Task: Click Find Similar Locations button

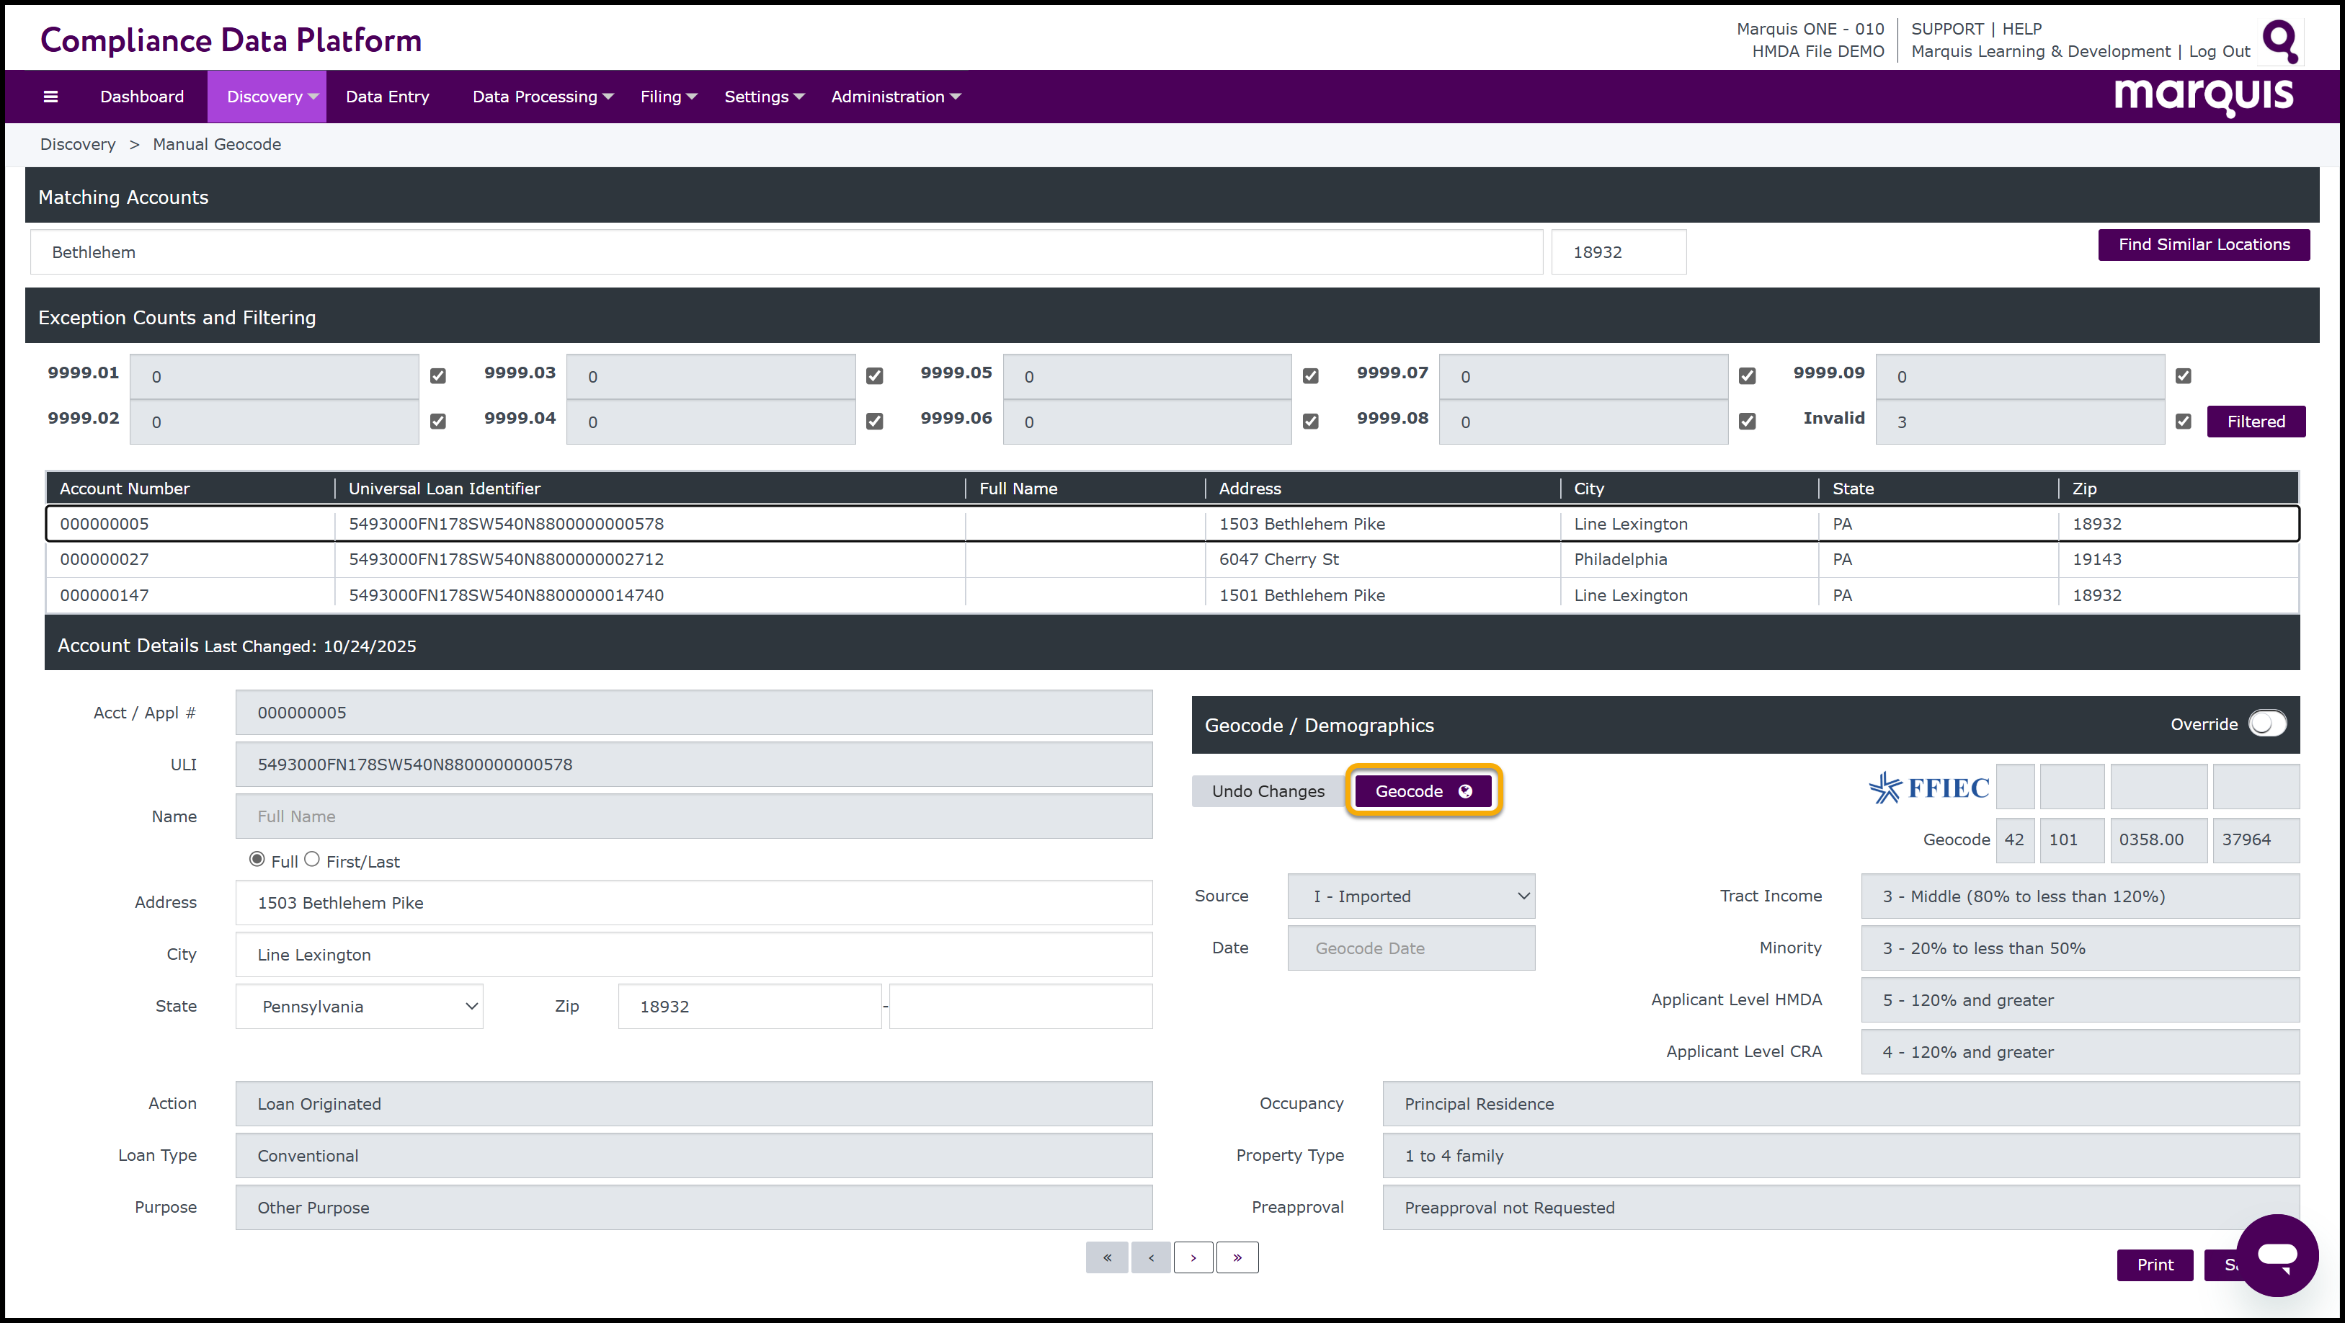Action: tap(2203, 245)
